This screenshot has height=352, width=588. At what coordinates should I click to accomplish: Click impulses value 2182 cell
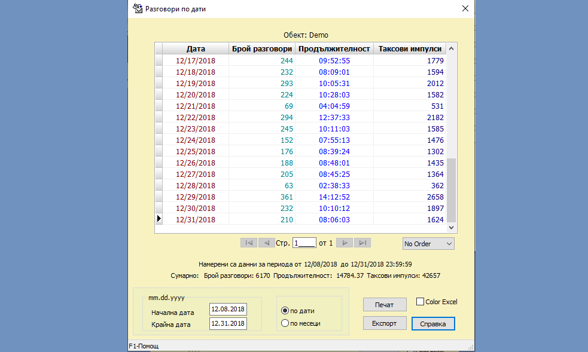coord(410,117)
